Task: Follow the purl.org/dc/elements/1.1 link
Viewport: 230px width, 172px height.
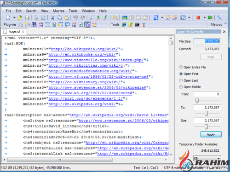Action: click(86, 98)
